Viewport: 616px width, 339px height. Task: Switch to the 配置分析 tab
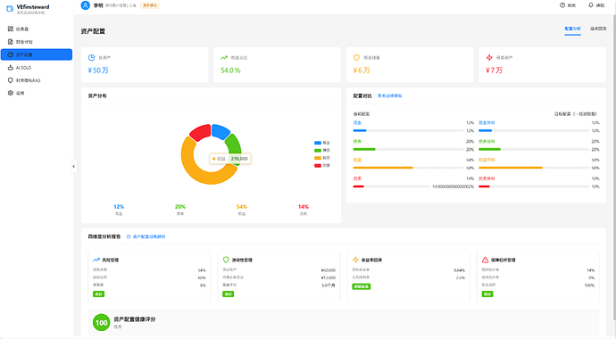572,29
